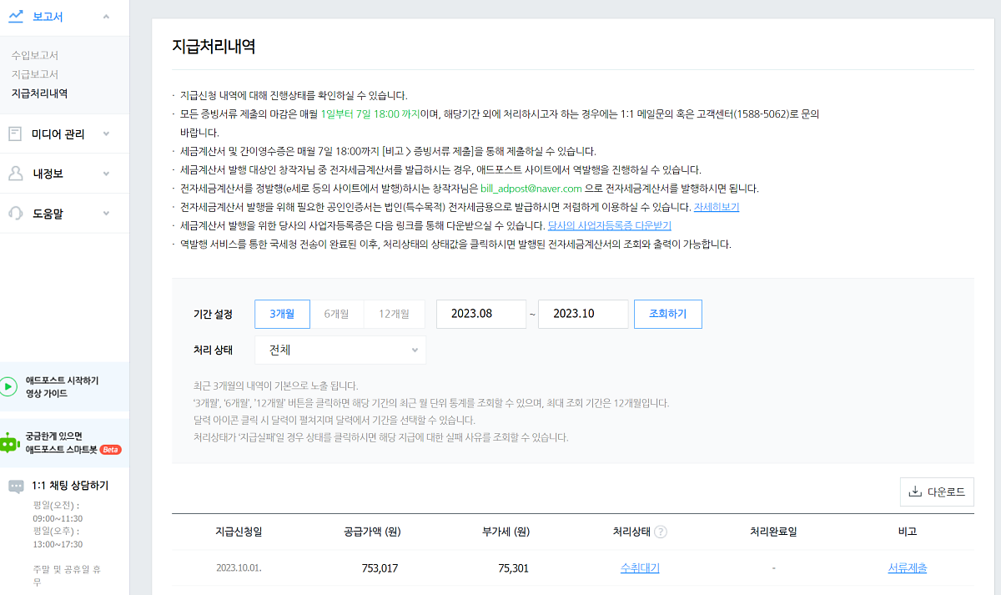
Task: Open the 자세히보기 link
Action: point(717,207)
